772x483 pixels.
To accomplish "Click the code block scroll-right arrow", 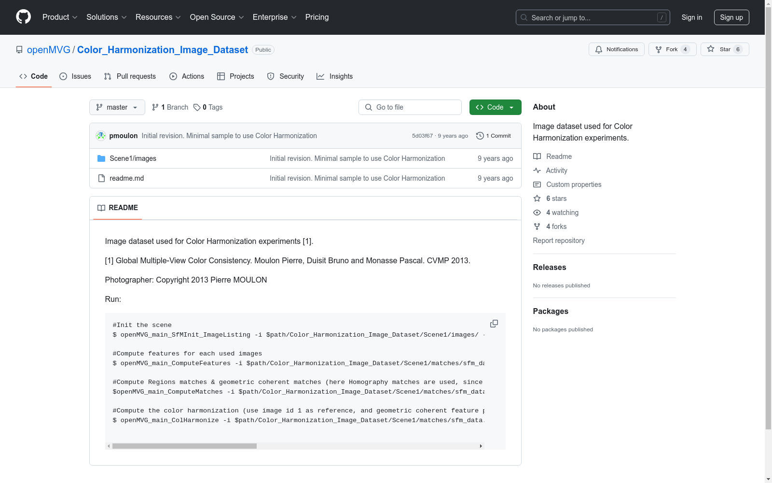I will [x=481, y=446].
